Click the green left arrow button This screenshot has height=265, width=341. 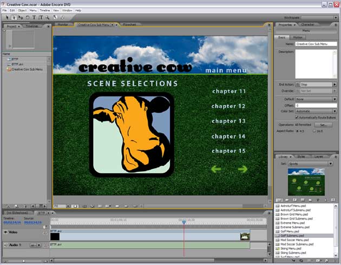(216, 169)
